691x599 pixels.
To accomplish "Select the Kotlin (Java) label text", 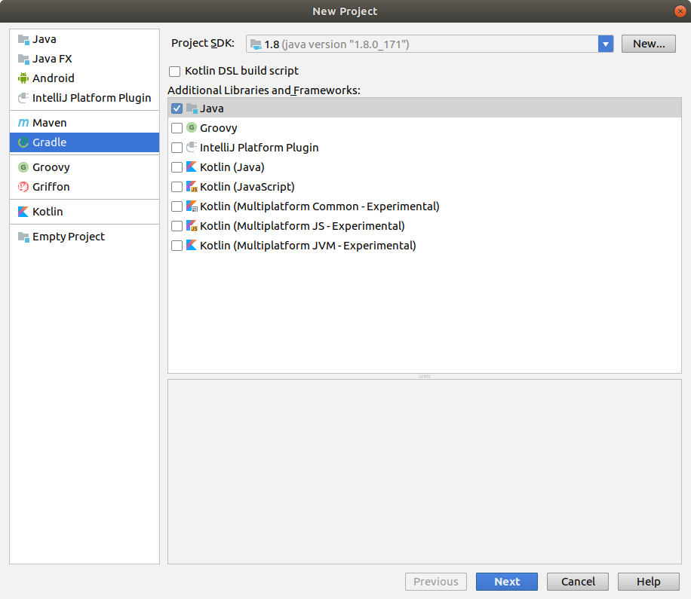I will 232,167.
